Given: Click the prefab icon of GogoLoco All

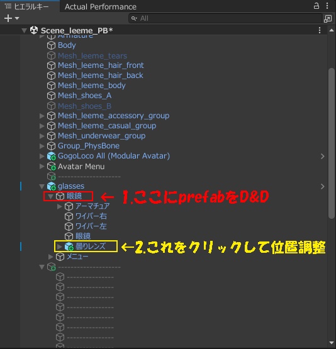Looking at the screenshot, I should 51,156.
